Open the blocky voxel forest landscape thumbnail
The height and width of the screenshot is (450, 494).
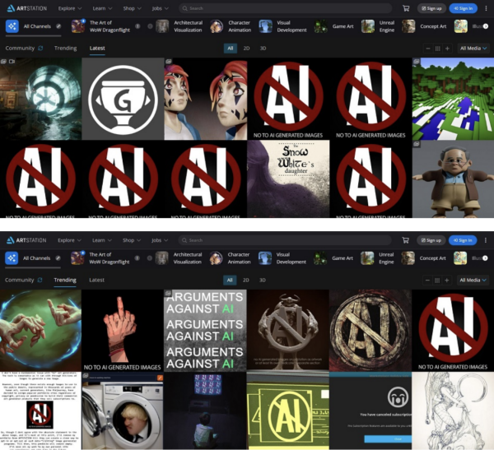point(453,99)
